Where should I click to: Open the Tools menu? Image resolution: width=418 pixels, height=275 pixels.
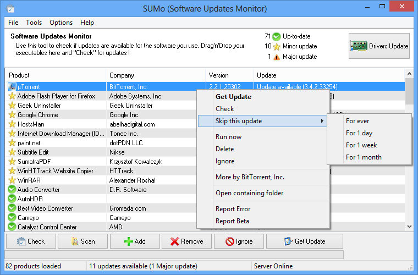[34, 23]
